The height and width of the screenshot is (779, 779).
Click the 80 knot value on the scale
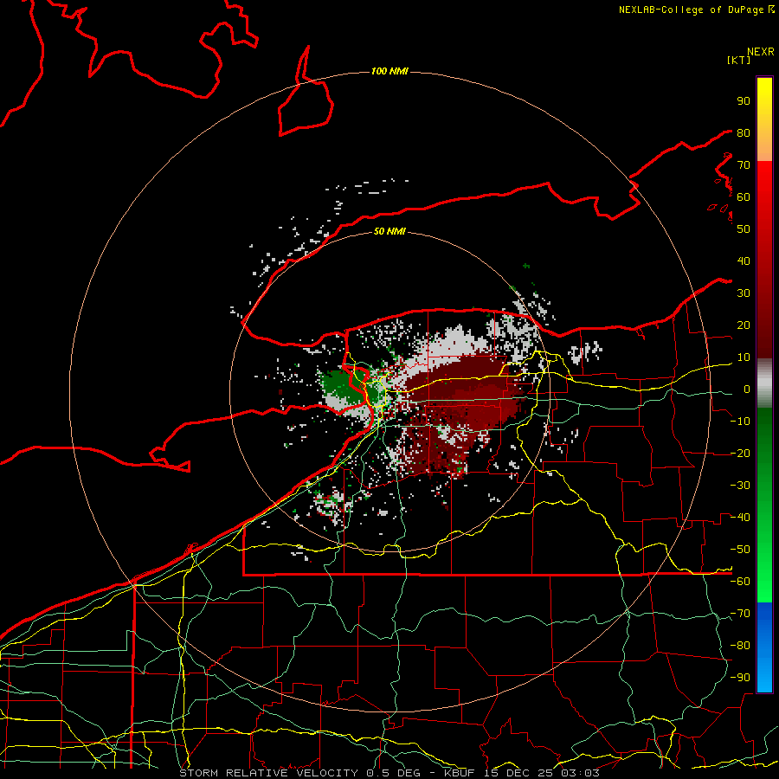click(744, 132)
